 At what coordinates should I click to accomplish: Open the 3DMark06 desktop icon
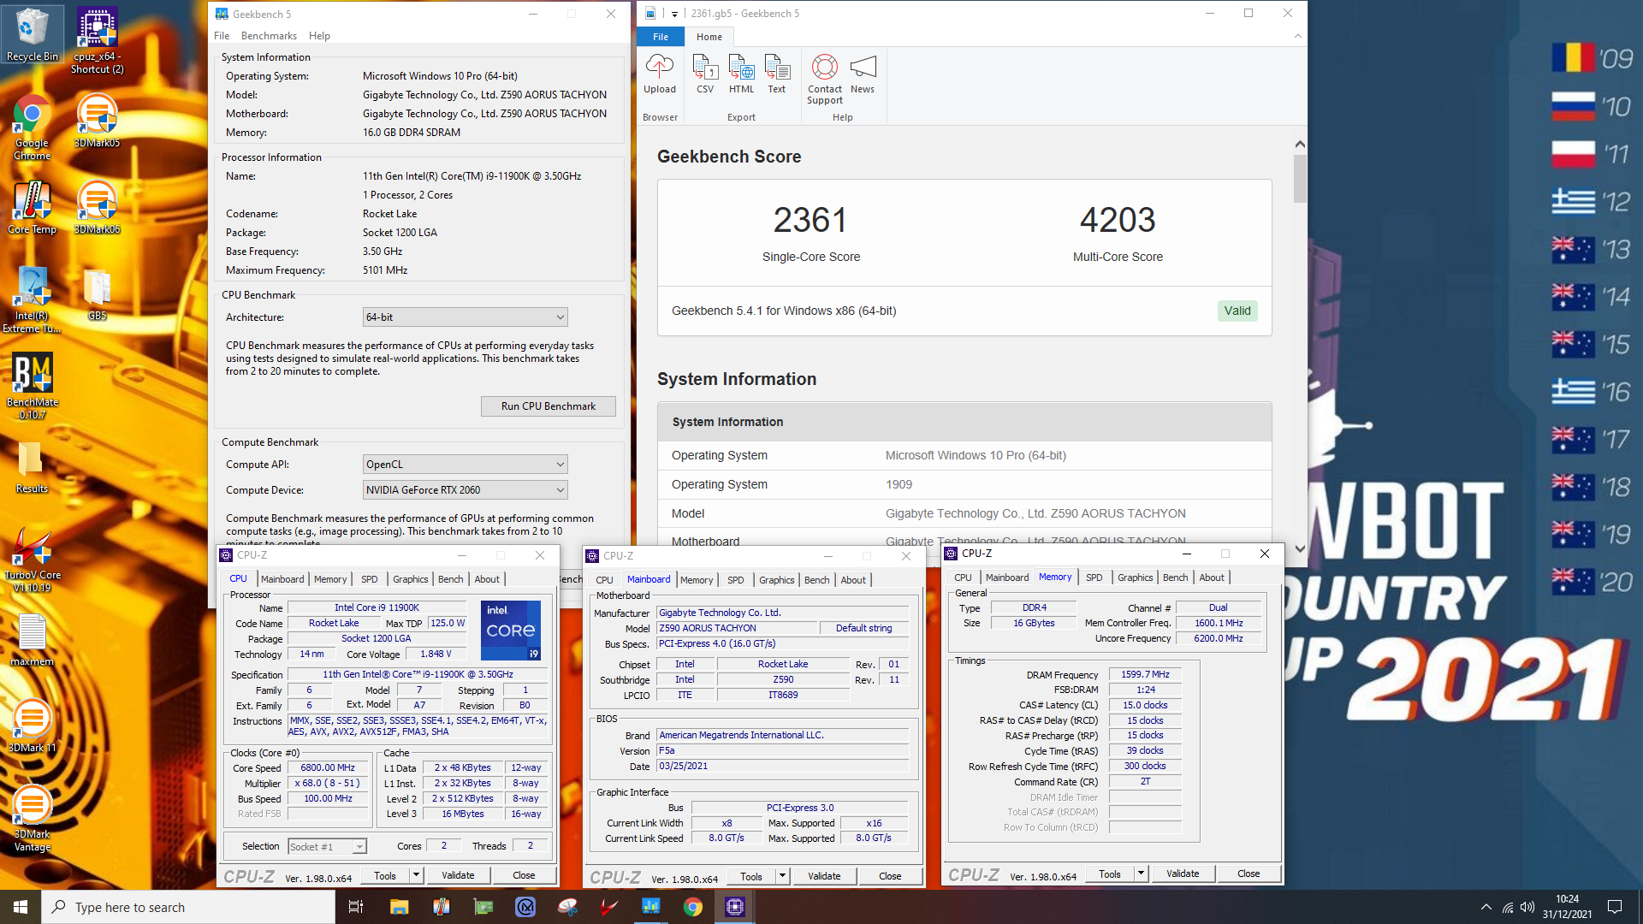[x=97, y=208]
